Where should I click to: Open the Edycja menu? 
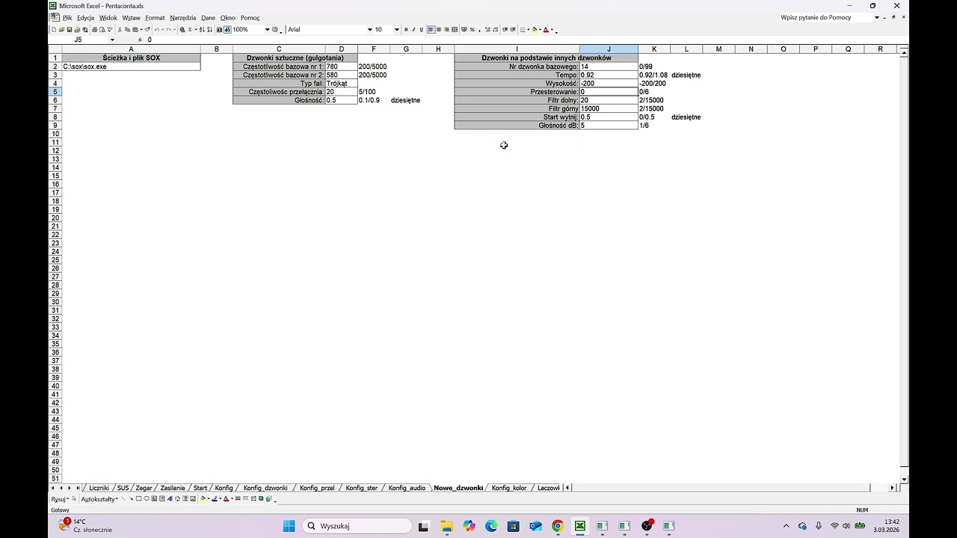(85, 18)
